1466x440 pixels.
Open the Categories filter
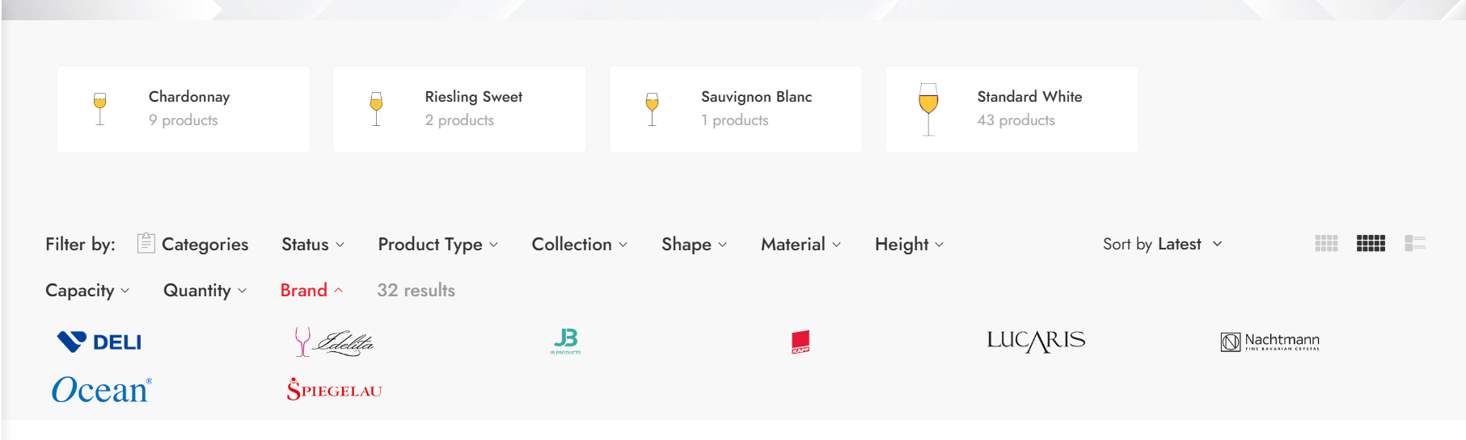click(193, 244)
